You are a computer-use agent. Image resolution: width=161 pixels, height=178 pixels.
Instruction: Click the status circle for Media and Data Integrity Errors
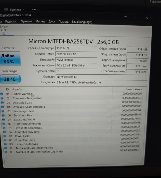tap(6, 148)
